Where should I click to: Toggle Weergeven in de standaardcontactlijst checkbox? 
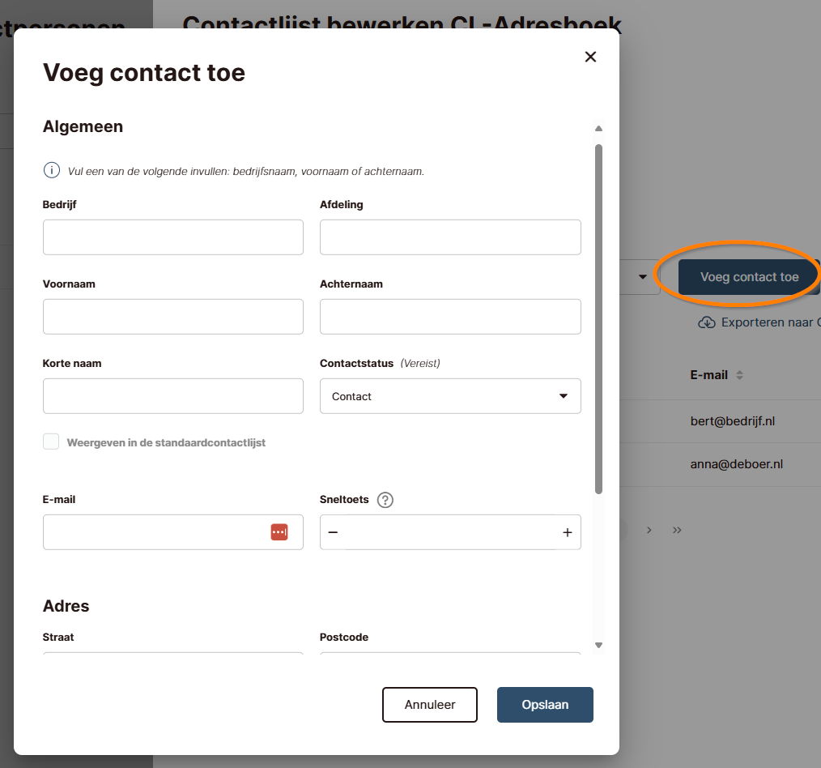click(x=51, y=442)
